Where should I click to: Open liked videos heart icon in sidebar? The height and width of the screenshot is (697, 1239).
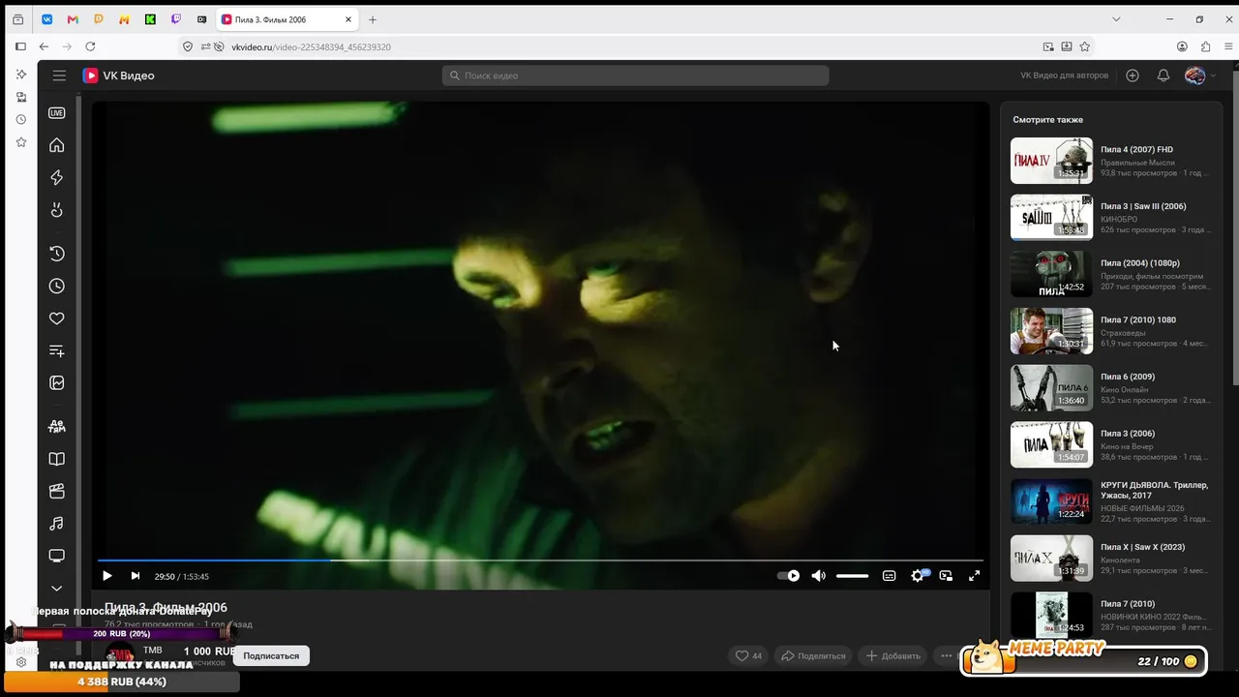click(x=57, y=318)
